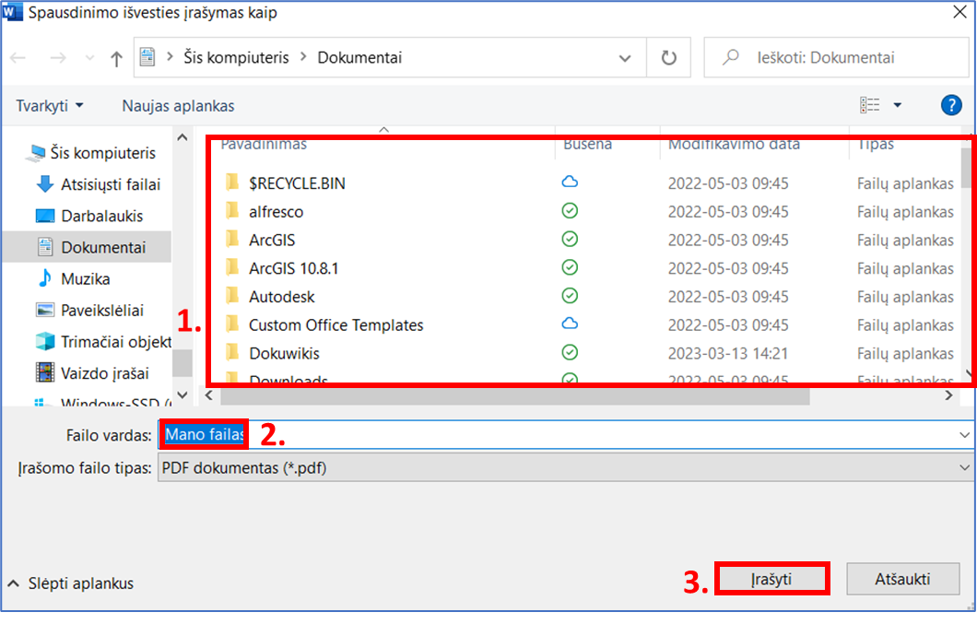
Task: Expand the Failo vardas history dropdown
Action: point(963,434)
